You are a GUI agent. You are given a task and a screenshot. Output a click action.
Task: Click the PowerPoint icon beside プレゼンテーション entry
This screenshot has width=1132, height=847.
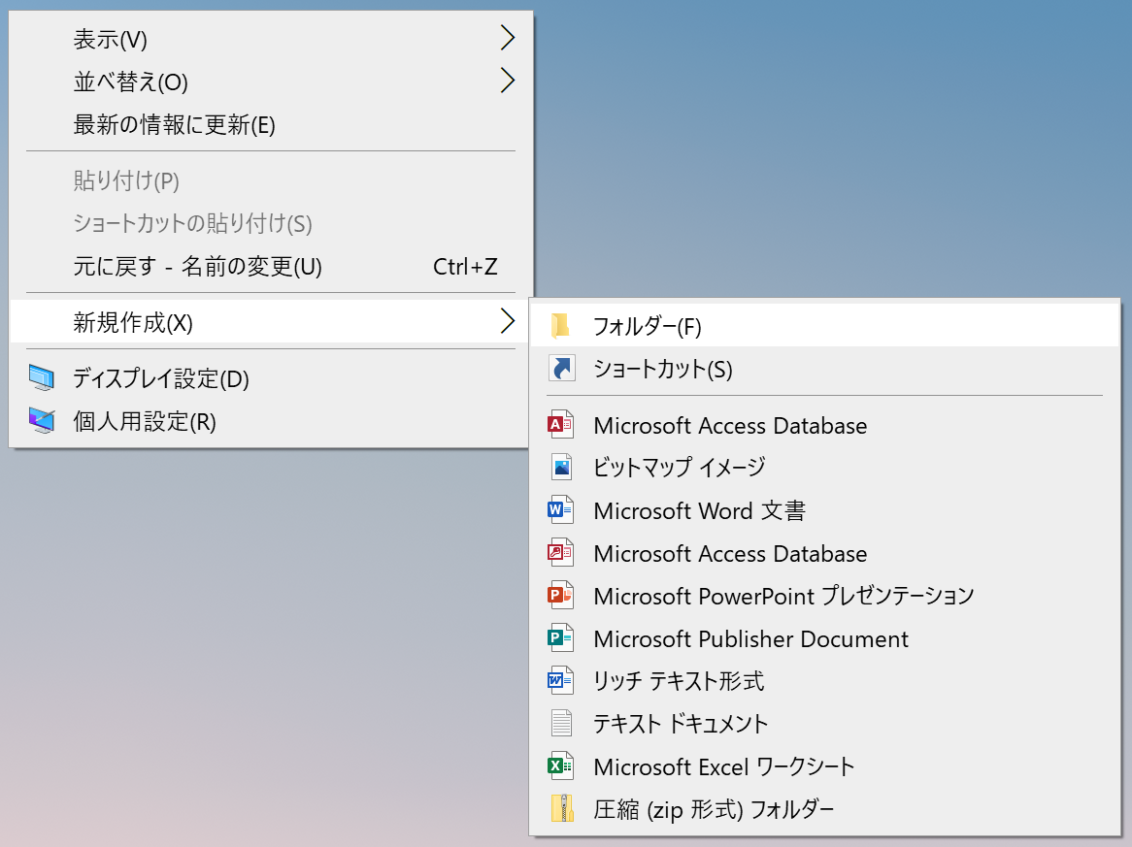pos(561,595)
